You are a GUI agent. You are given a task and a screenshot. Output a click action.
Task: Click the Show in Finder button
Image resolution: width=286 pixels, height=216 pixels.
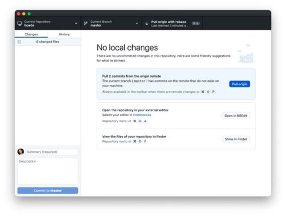pos(236,139)
